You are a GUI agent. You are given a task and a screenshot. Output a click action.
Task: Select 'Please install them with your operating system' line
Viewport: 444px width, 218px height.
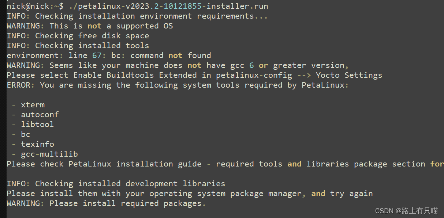(190, 194)
